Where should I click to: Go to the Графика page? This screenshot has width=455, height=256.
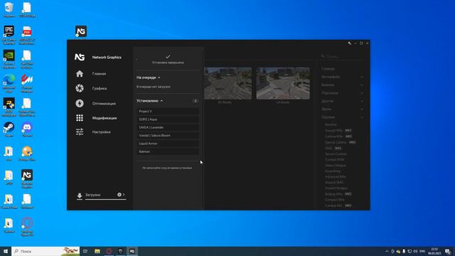[x=100, y=88]
